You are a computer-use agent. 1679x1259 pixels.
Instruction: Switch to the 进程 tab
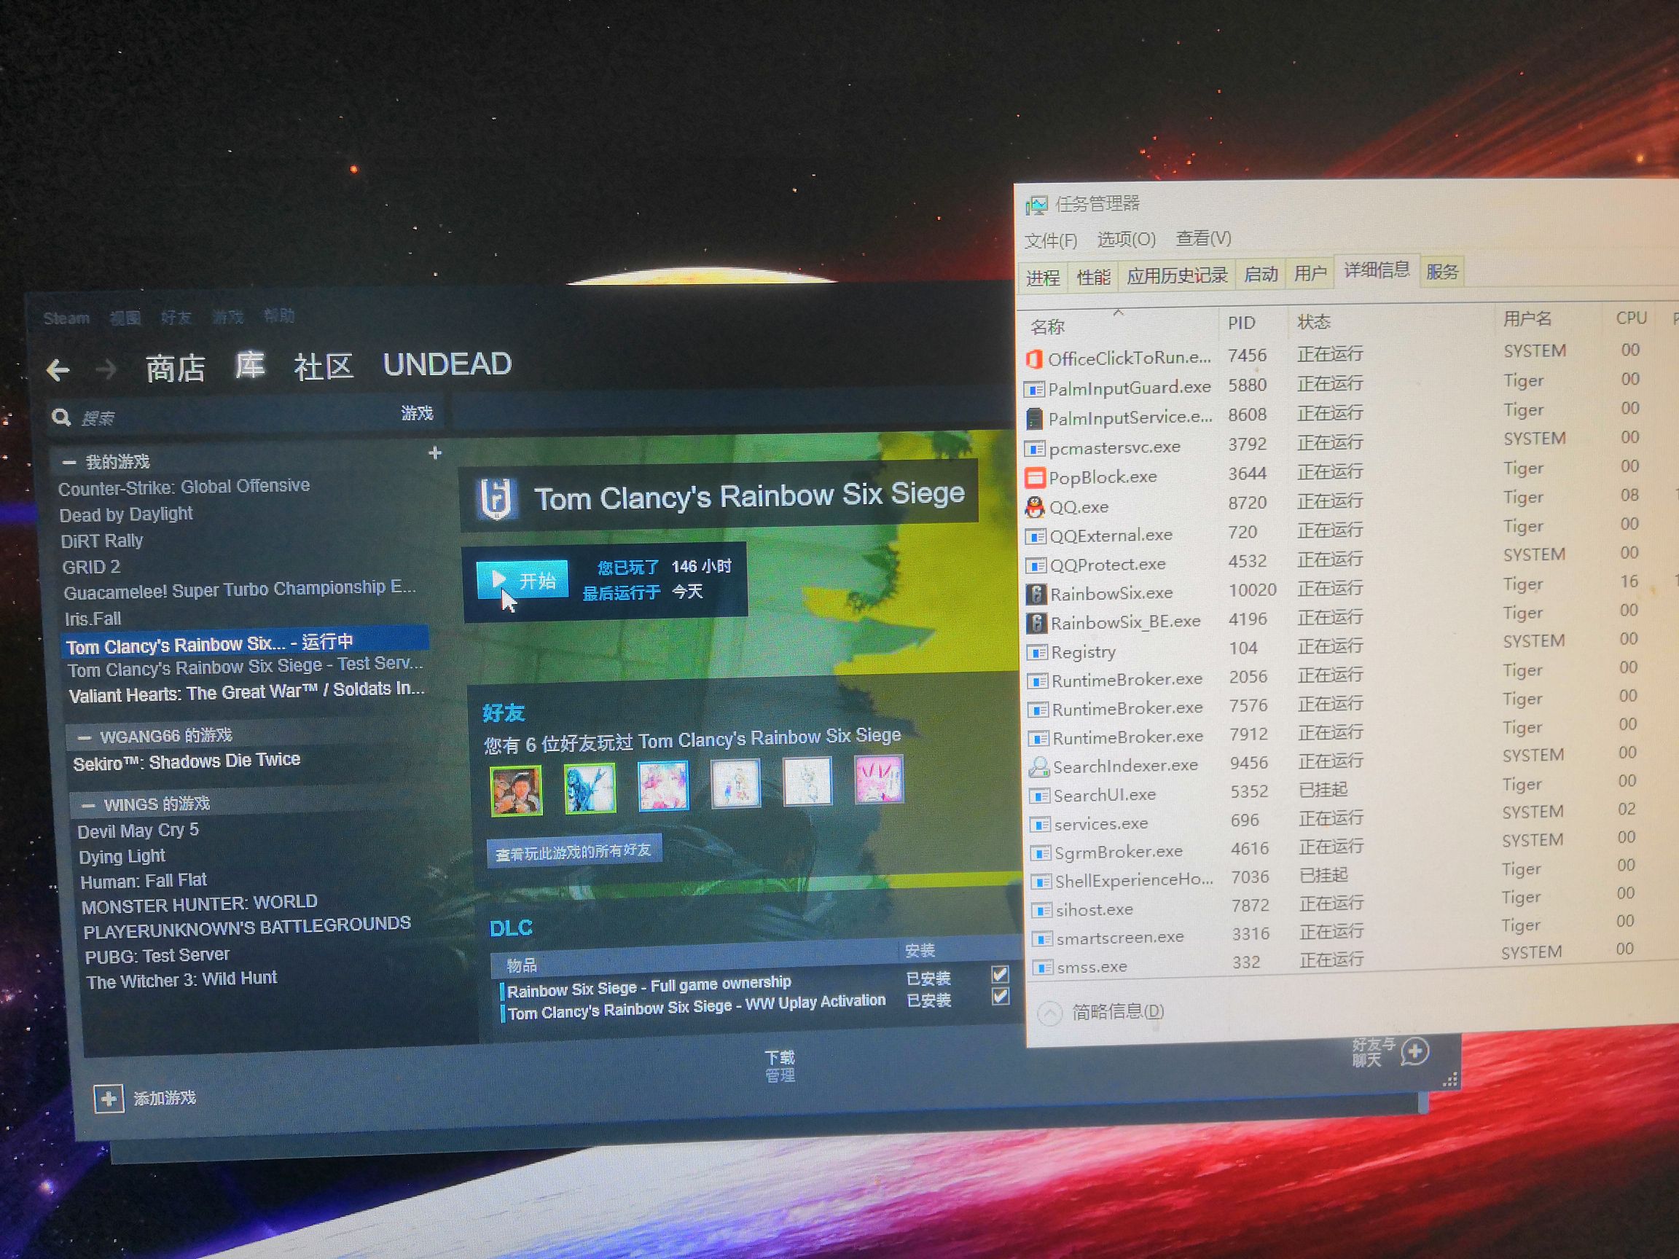(1043, 278)
